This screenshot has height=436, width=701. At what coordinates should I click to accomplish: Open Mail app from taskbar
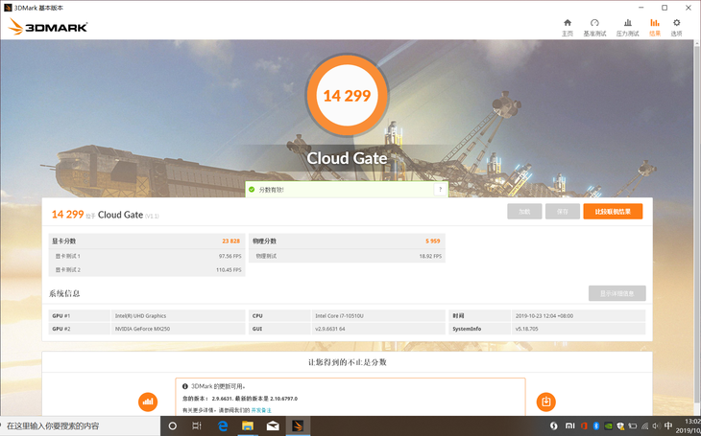(273, 425)
